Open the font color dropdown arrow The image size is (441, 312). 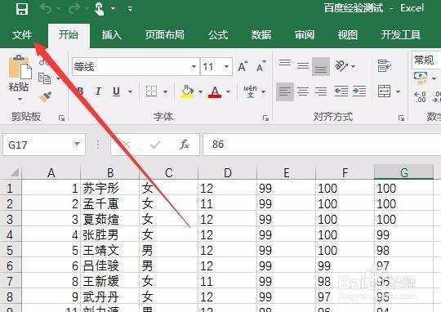pyautogui.click(x=228, y=91)
